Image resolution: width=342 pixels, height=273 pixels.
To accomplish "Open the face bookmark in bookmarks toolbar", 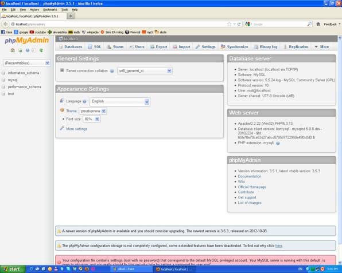I will (6, 32).
